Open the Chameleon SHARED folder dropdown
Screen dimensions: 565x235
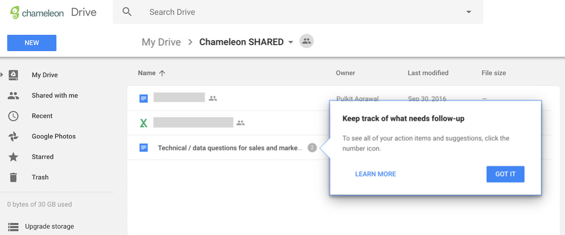(291, 42)
